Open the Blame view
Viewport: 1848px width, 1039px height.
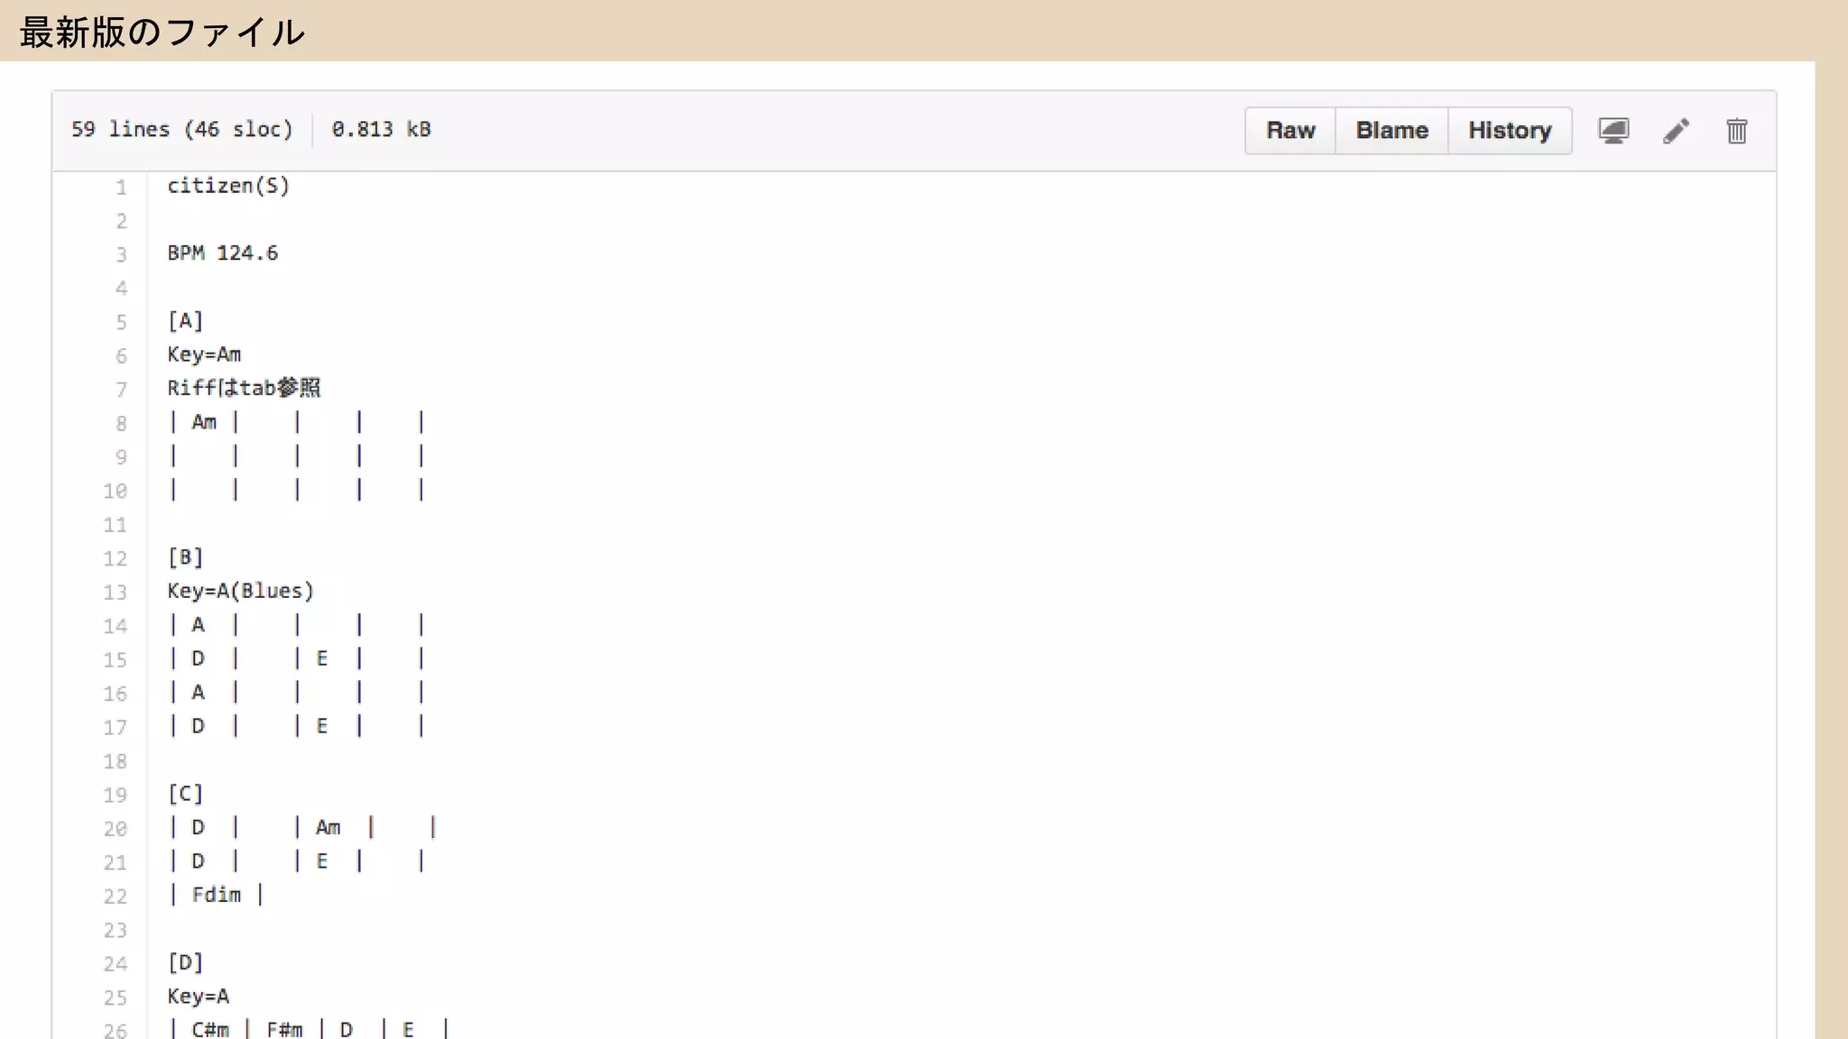coord(1391,131)
